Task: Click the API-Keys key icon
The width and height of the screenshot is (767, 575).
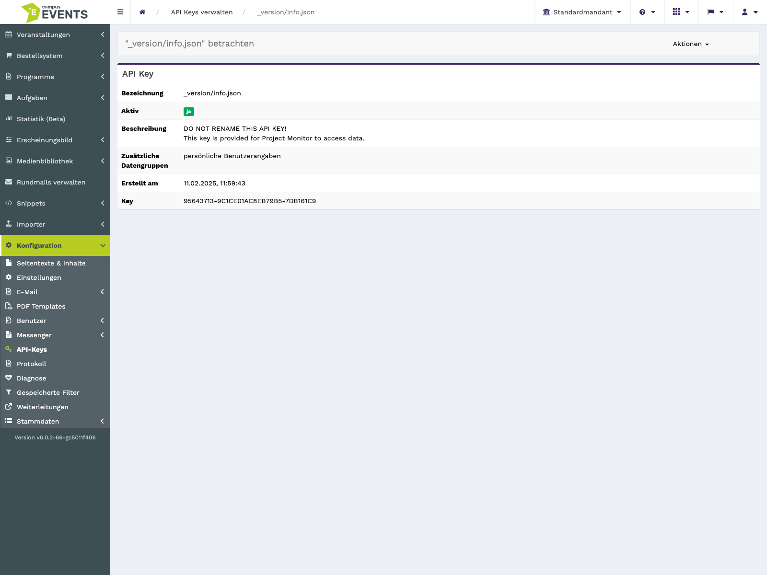Action: [9, 349]
